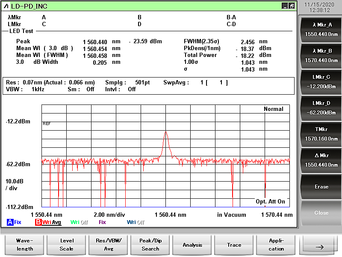Restore the LD-PD_INC window size

(x=292, y=6)
